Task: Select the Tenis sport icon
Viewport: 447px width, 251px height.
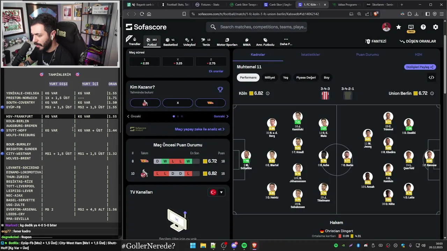Action: point(206,42)
